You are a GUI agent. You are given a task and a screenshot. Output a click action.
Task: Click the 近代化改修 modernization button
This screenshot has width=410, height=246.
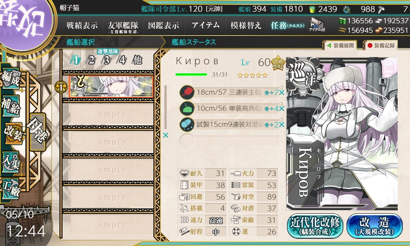(x=315, y=226)
